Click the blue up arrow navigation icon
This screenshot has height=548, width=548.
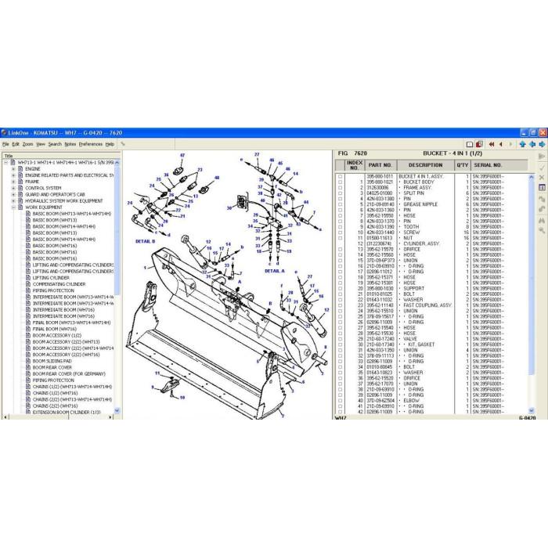tap(522, 144)
